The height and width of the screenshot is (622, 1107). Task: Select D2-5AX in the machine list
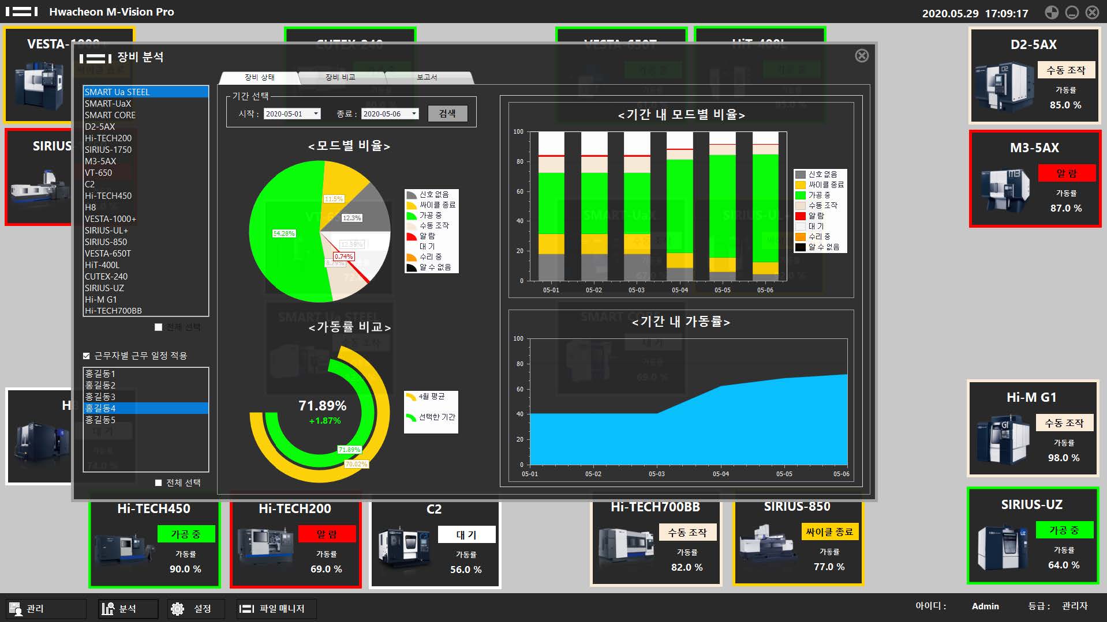146,127
